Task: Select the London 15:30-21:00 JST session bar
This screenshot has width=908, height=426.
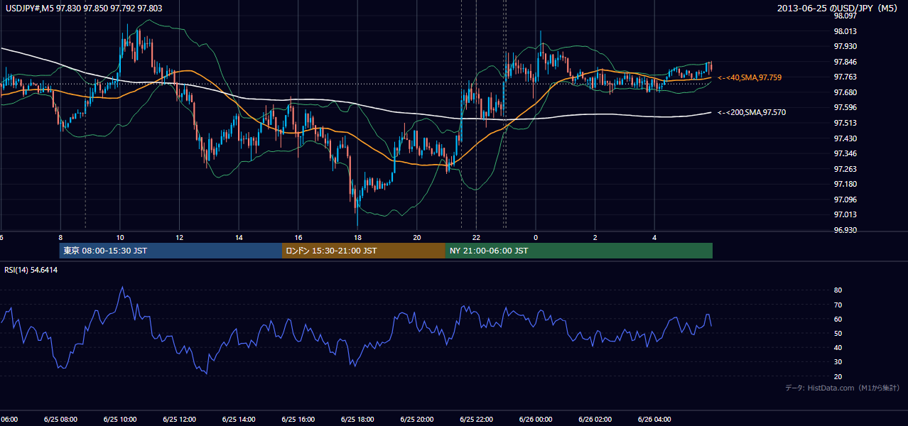Action: pos(364,251)
